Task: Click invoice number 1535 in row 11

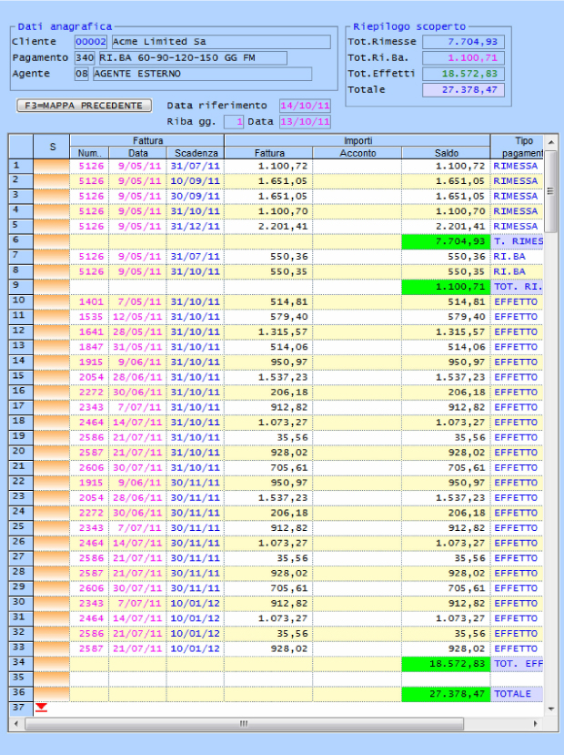Action: point(91,317)
